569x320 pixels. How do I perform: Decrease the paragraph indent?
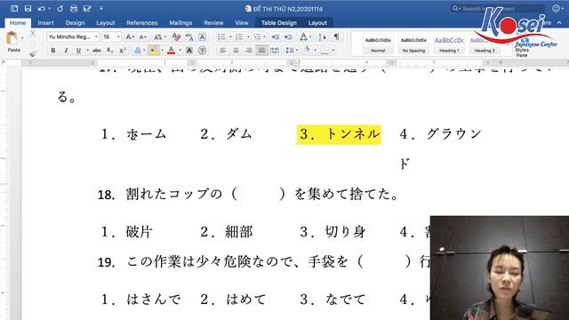pyautogui.click(x=275, y=37)
